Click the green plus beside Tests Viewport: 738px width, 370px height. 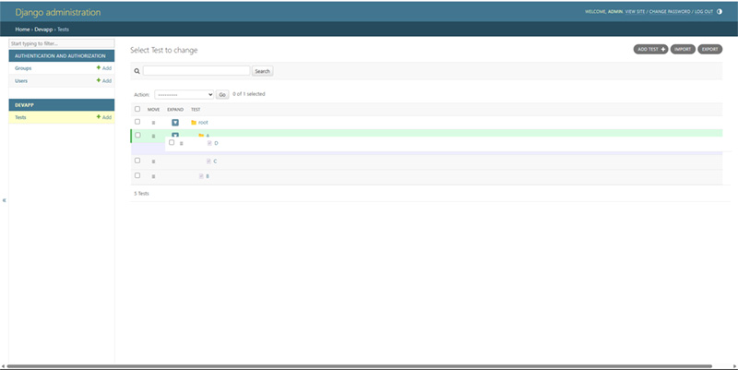pos(99,117)
